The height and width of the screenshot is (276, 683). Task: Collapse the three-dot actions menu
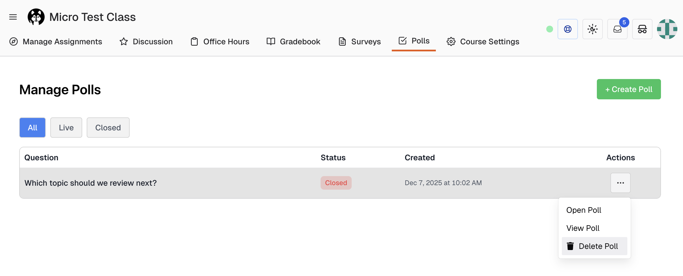coord(620,183)
